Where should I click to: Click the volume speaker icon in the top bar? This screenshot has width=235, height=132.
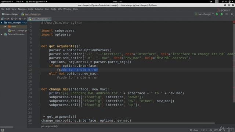[x=226, y=1]
